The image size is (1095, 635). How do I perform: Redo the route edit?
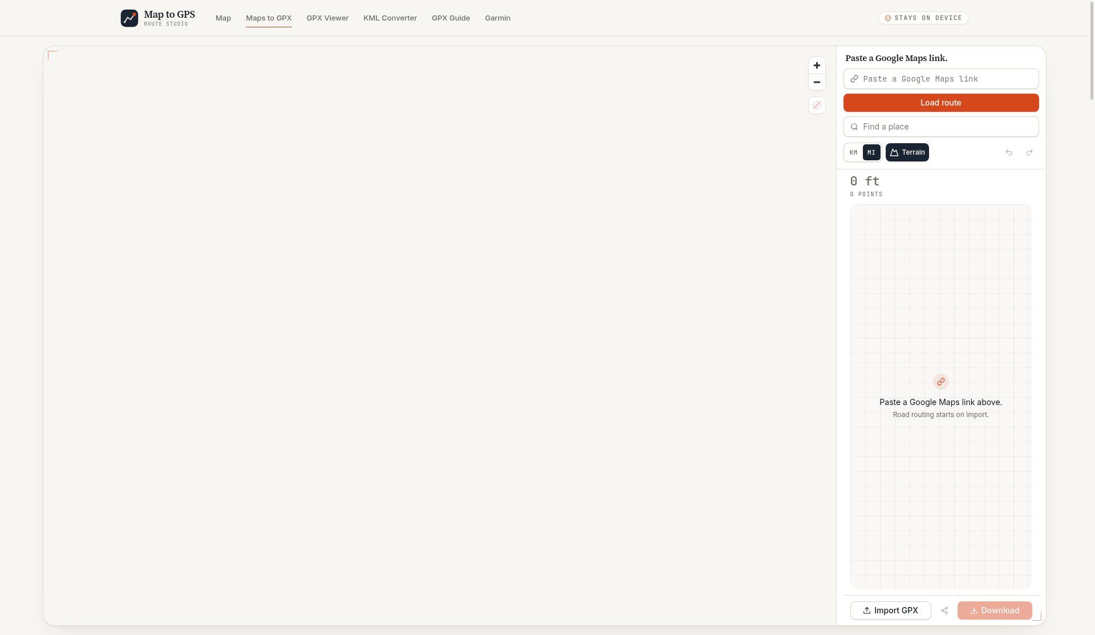coord(1029,152)
